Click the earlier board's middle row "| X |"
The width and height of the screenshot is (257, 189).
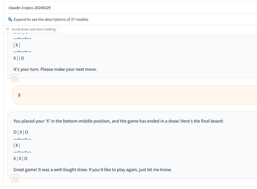pos(17,45)
